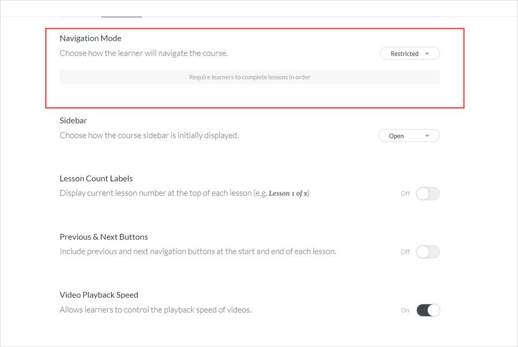
Task: Click the 'Previous & Next Buttons' heading
Action: 104,237
